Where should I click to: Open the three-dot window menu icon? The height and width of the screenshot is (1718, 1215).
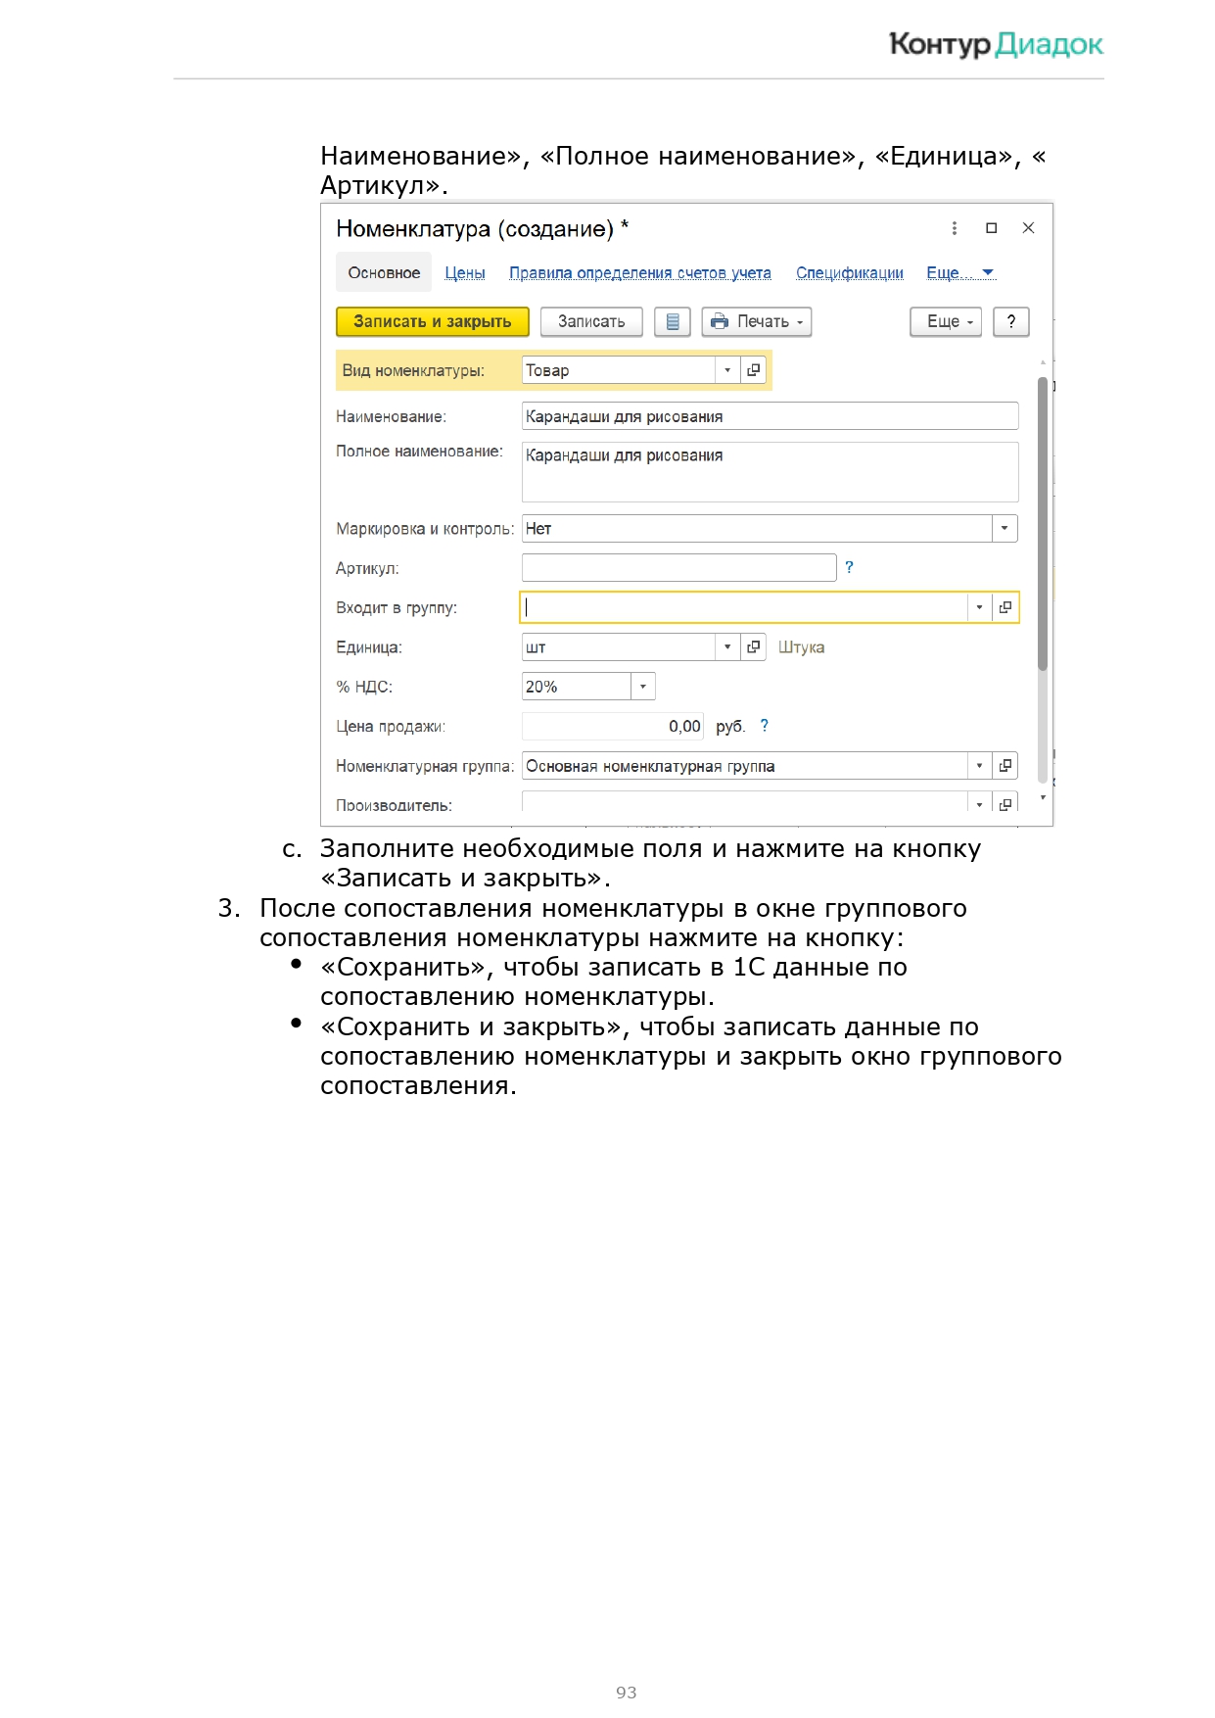pyautogui.click(x=954, y=228)
